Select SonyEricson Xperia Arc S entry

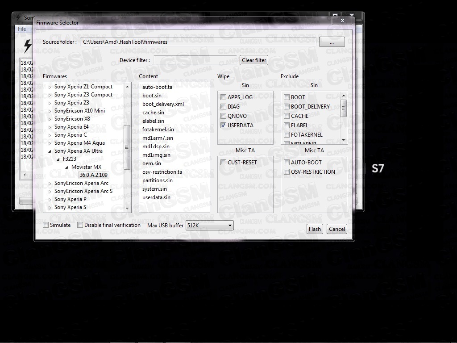pyautogui.click(x=83, y=191)
